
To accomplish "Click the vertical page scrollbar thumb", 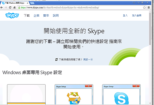I will 150,29.
